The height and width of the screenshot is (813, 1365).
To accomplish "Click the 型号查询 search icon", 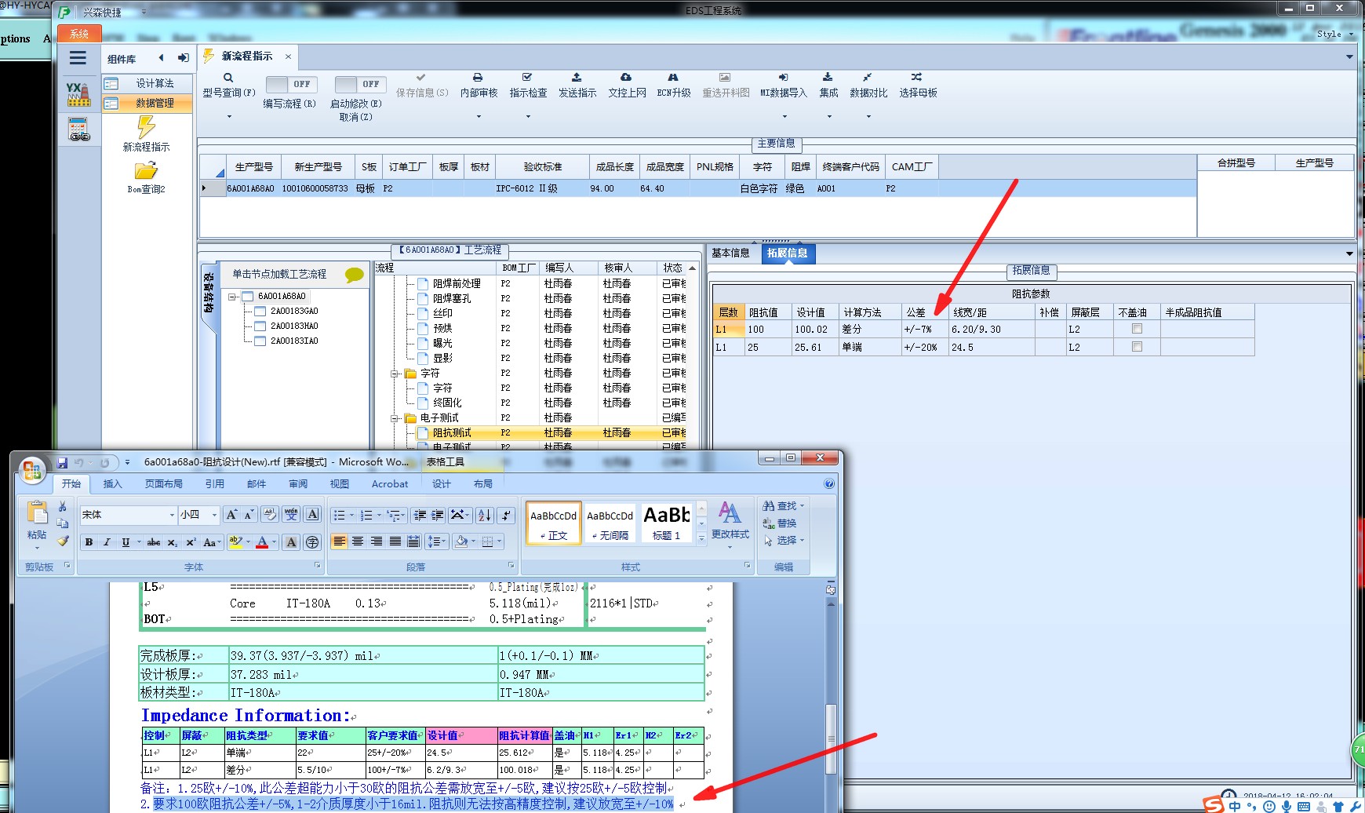I will click(228, 78).
